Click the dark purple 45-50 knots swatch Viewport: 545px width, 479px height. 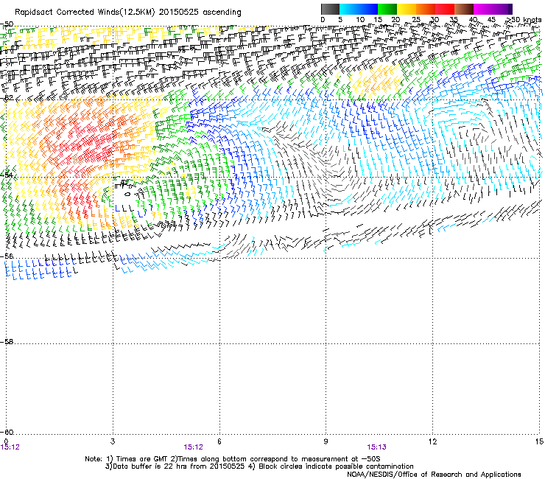click(502, 9)
